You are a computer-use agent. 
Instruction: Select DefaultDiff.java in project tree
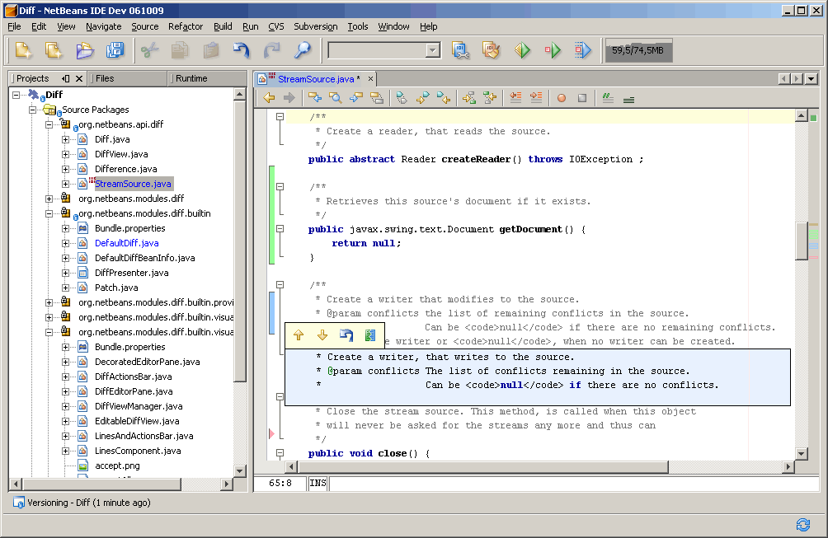point(127,243)
